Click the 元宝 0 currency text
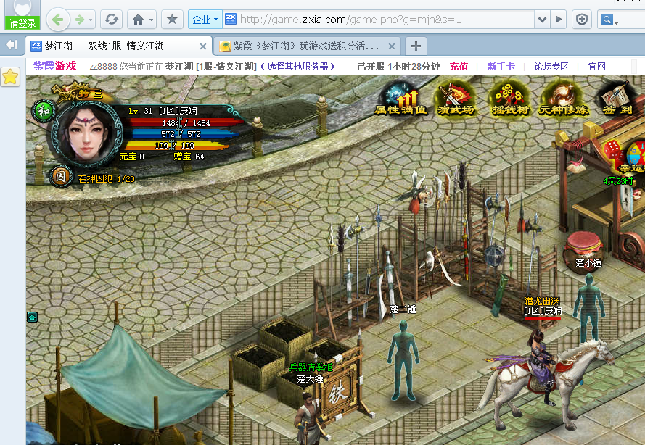 tap(131, 157)
